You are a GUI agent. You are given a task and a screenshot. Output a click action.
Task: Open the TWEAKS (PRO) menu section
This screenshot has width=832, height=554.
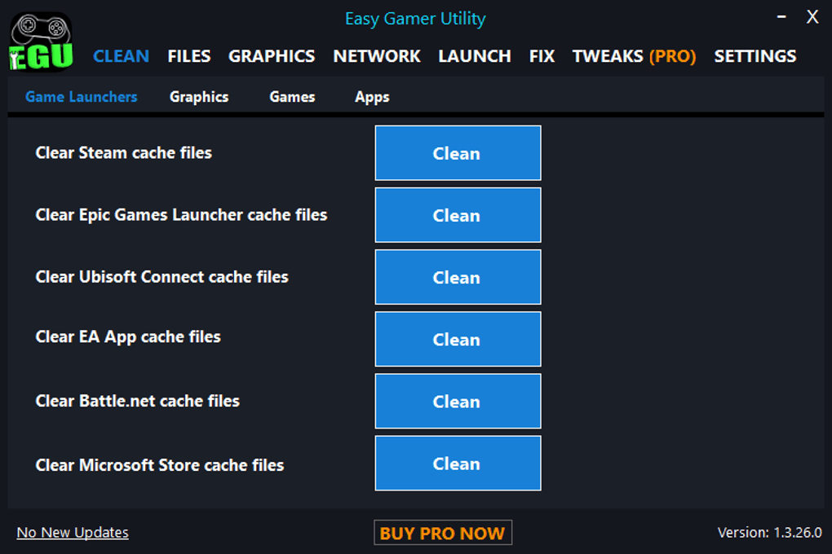[634, 56]
